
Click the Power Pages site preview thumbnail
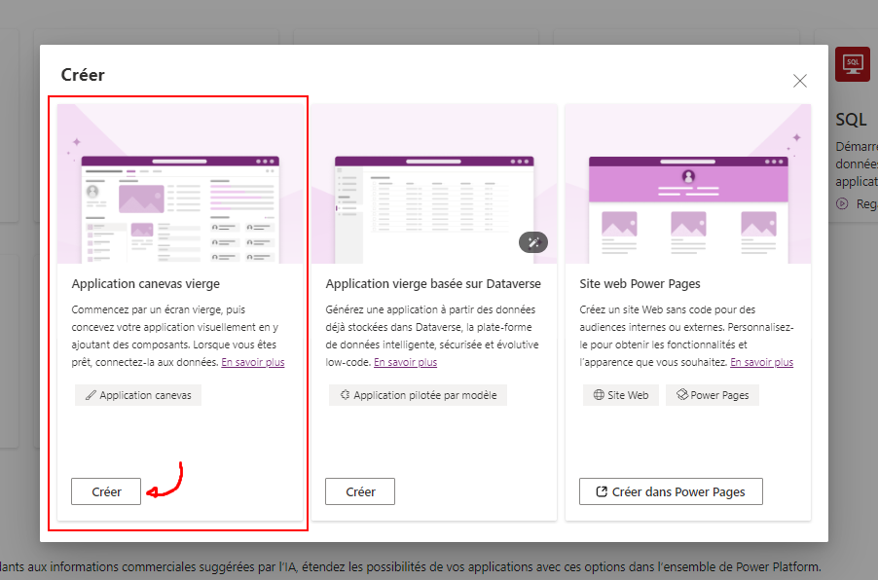688,184
